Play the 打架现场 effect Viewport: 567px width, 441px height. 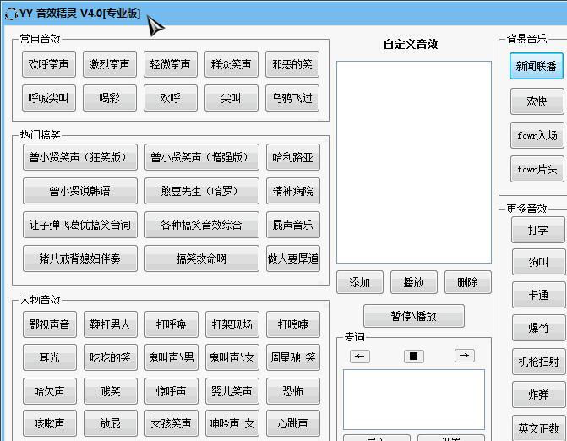pyautogui.click(x=232, y=324)
